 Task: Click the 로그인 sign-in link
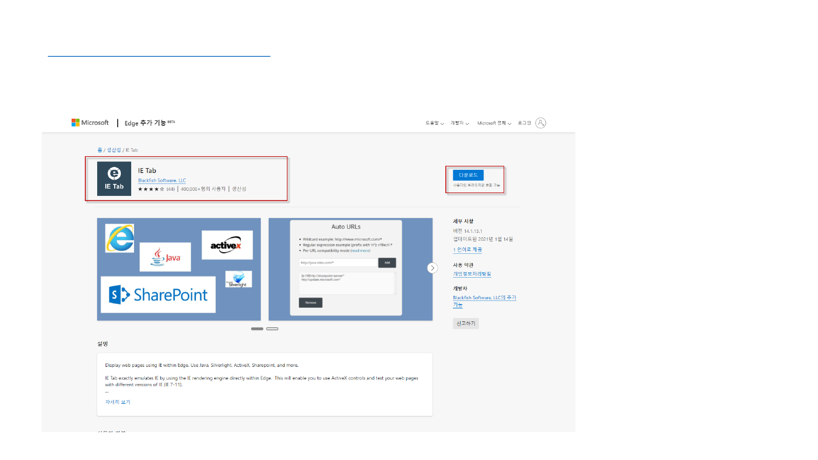pyautogui.click(x=524, y=123)
